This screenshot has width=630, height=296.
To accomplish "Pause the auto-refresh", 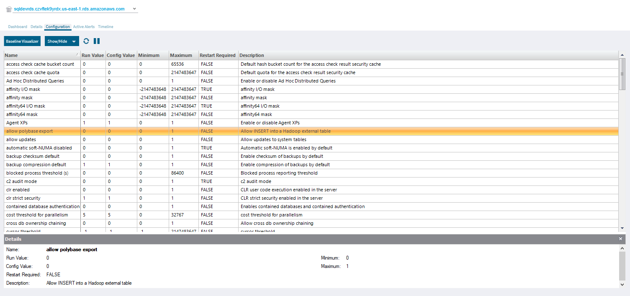I will [97, 41].
